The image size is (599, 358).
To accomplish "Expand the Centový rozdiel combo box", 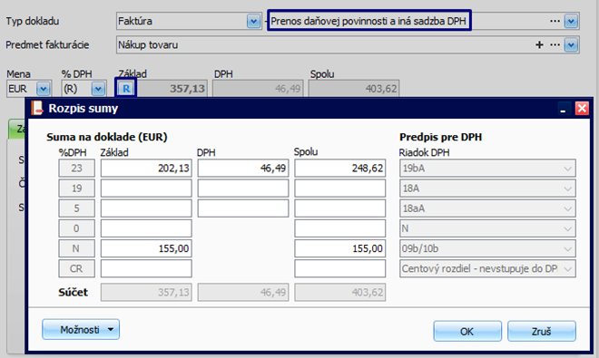I will click(x=487, y=268).
